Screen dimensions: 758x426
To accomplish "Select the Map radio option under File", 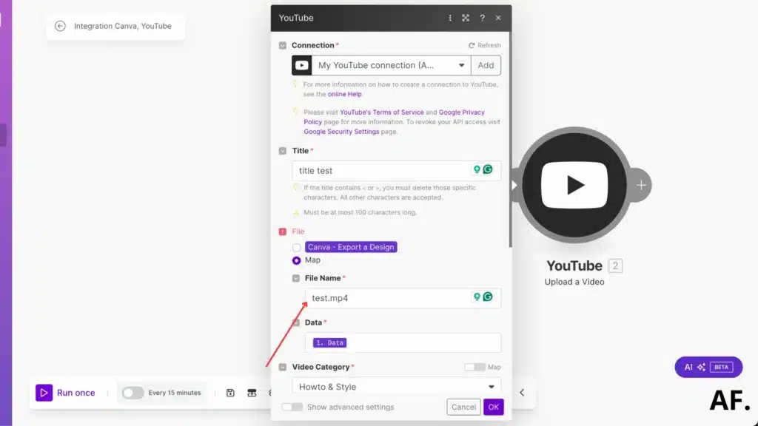I will coord(296,260).
